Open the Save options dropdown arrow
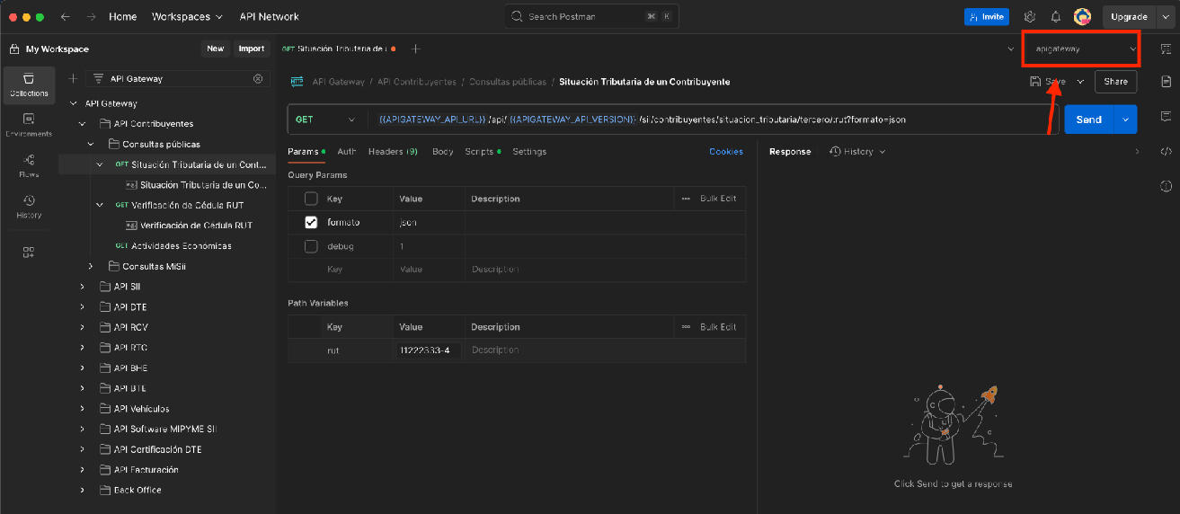The width and height of the screenshot is (1180, 514). coord(1080,81)
